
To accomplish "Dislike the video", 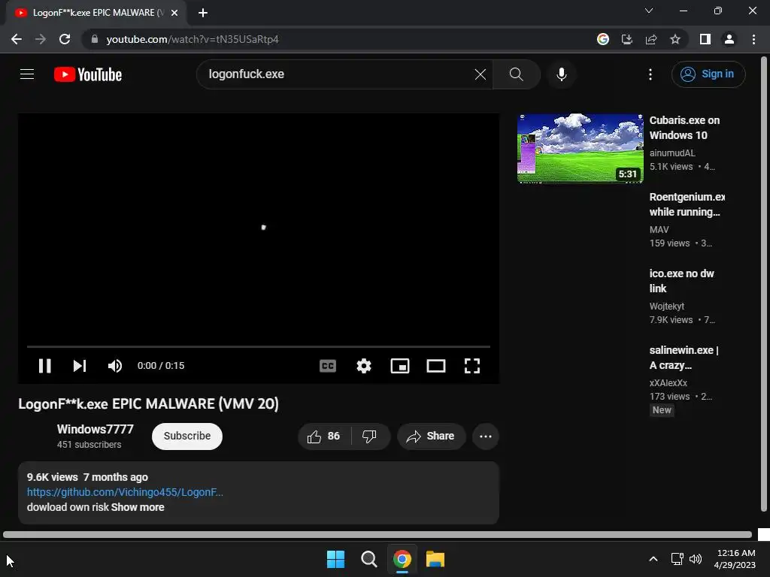I will pos(369,437).
